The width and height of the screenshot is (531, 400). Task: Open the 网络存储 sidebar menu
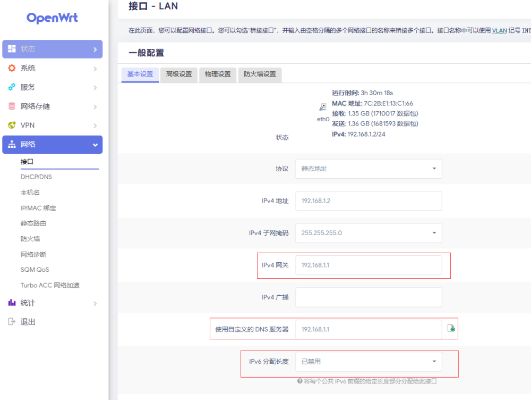tap(53, 106)
